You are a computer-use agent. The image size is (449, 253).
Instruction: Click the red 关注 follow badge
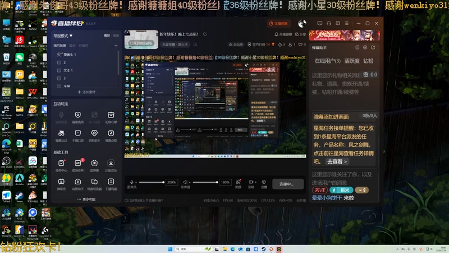(320, 190)
